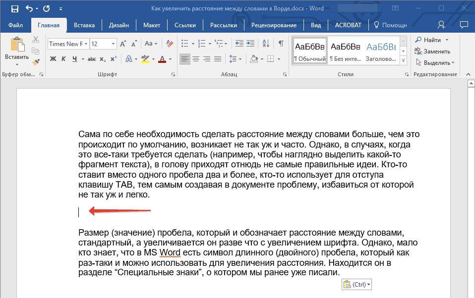Show paragraph marks with pilcrow icon
This screenshot has width=475, height=298.
281,44
